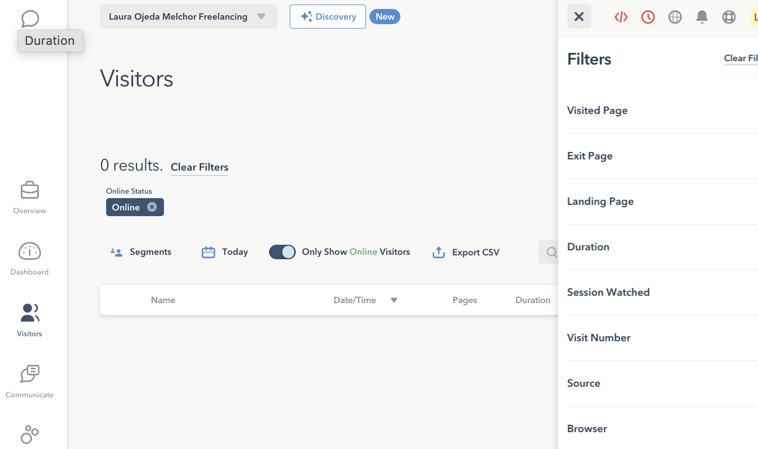The image size is (758, 449).
Task: Toggle Only Show Online Visitors switch
Action: click(282, 252)
